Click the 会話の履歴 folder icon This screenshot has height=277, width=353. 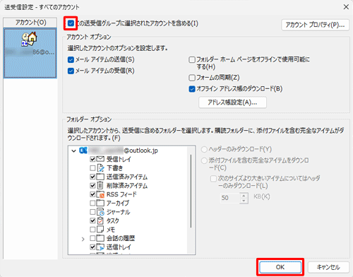point(100,238)
